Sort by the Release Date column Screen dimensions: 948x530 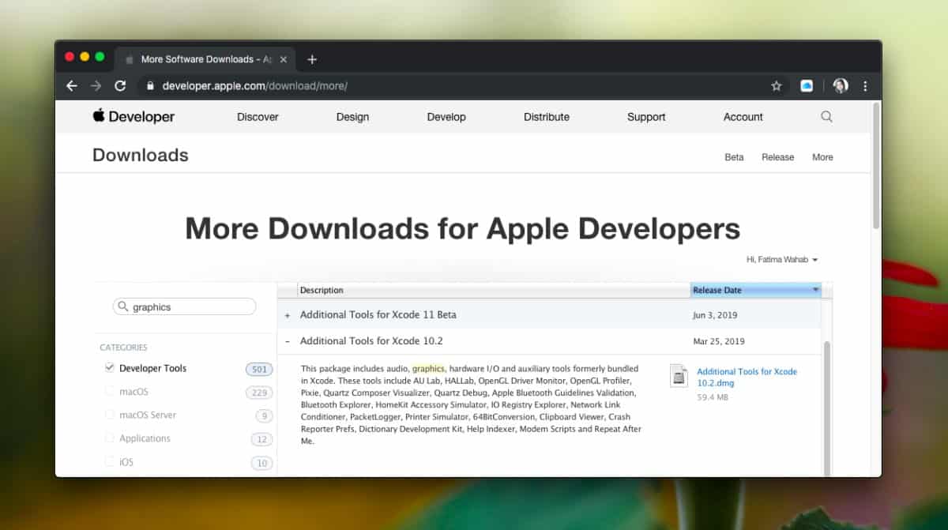[755, 290]
